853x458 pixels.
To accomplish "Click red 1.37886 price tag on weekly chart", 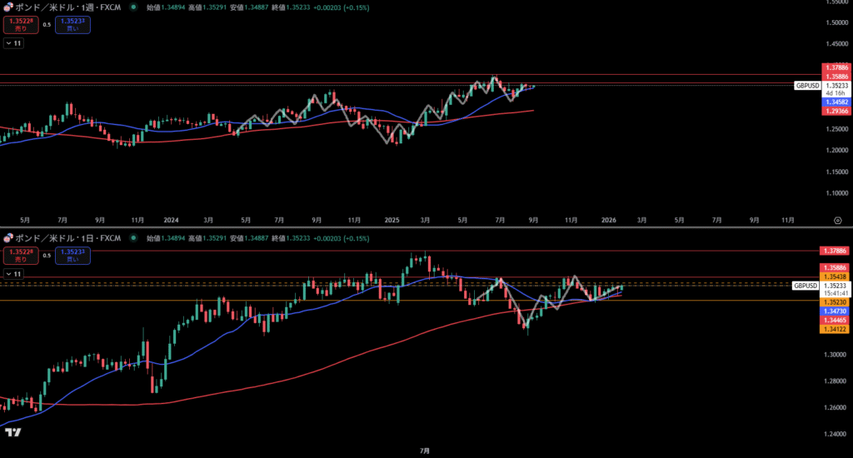I will [836, 68].
